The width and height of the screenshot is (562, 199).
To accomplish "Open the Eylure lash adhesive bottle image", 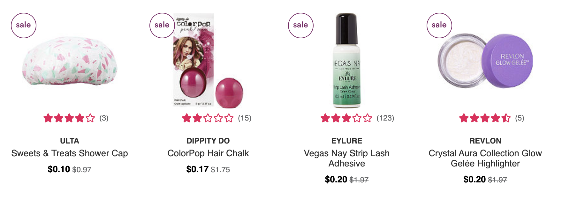I will (347, 61).
